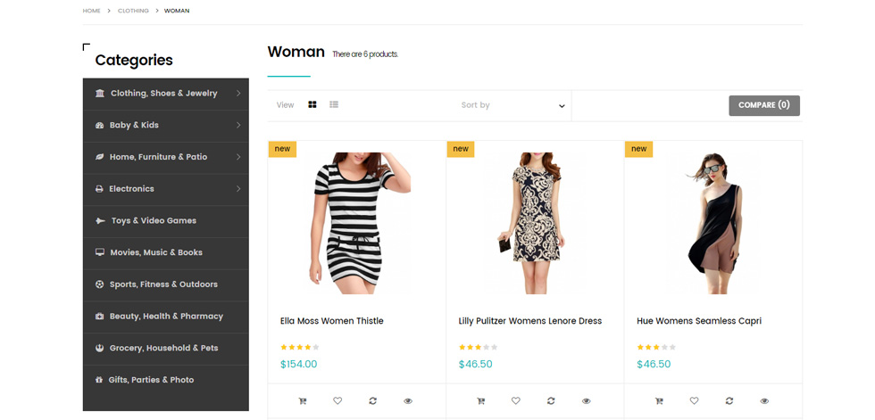Screen dimensions: 875x420
Task: Click the Compare (0) button
Action: click(x=764, y=105)
